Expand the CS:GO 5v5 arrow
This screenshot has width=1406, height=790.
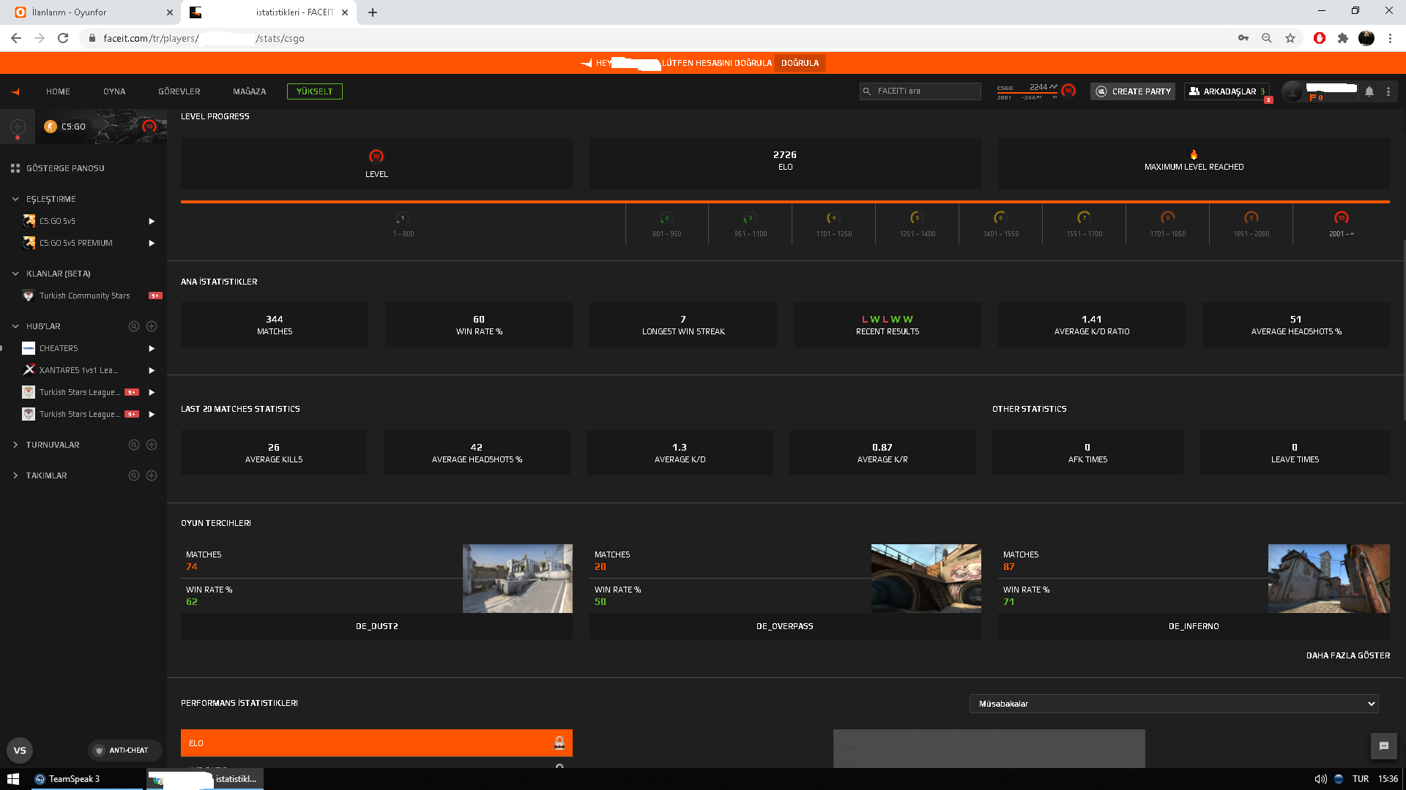point(152,221)
